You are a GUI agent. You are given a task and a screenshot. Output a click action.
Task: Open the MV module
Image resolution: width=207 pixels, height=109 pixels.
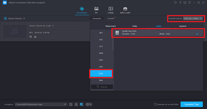pyautogui.click(x=96, y=10)
